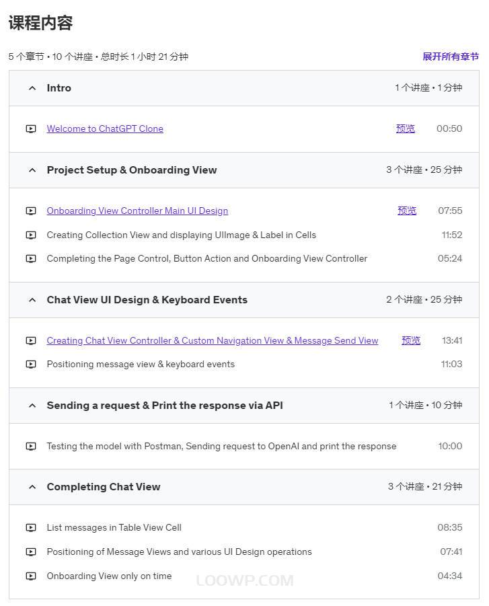Click 预览 preview link for the 13:41 lecture

(x=411, y=340)
